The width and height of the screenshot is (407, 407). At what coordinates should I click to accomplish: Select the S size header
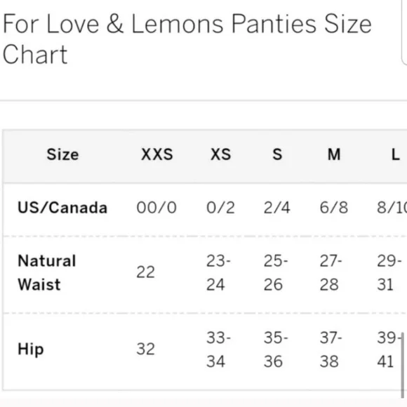pyautogui.click(x=277, y=154)
